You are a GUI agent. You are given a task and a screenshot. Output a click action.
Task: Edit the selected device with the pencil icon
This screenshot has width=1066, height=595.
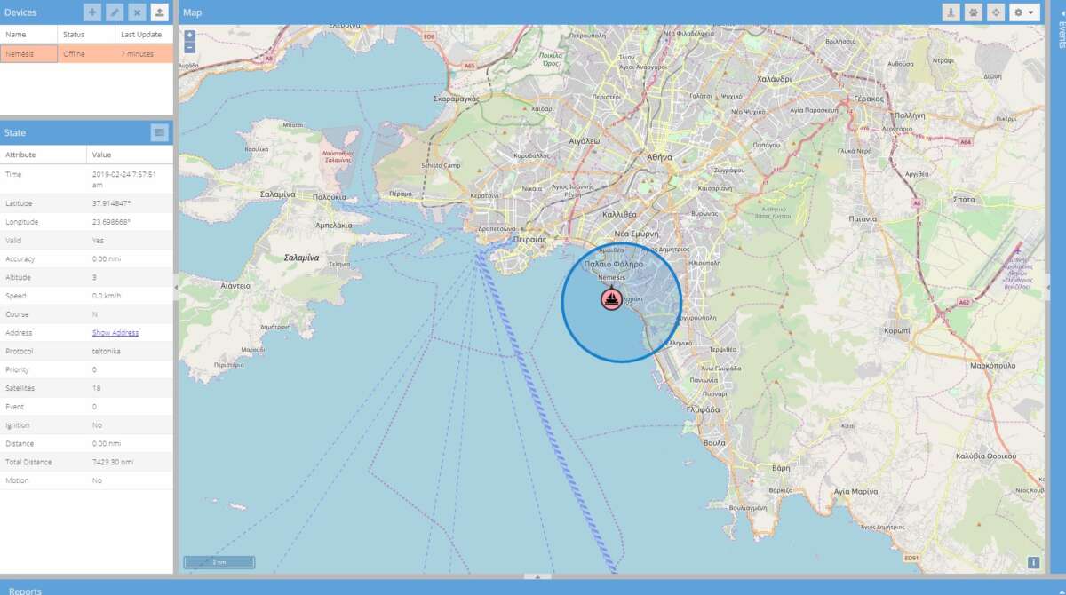click(x=115, y=12)
